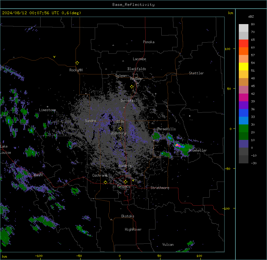Click the Vulcan city label
The image size is (267, 260).
click(x=168, y=245)
